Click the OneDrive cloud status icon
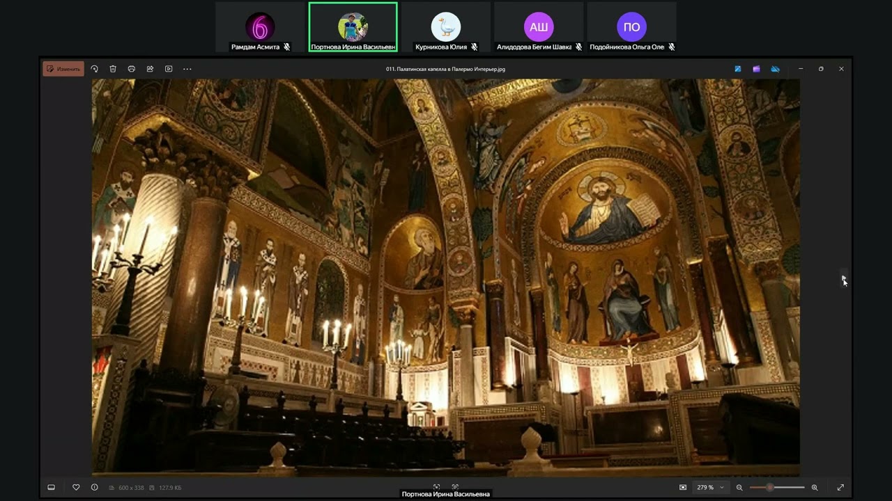Image resolution: width=892 pixels, height=501 pixels. (x=775, y=69)
